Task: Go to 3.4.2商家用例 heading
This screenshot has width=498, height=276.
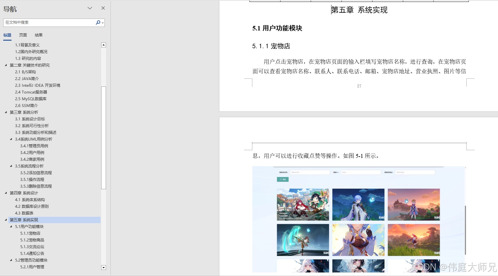Action: click(x=32, y=159)
